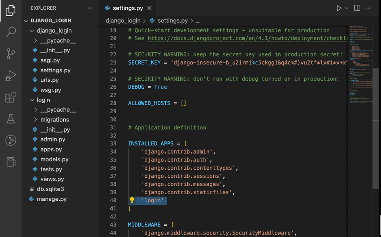Open the Extensions view
Screen dimensions: 381x237
[11, 97]
